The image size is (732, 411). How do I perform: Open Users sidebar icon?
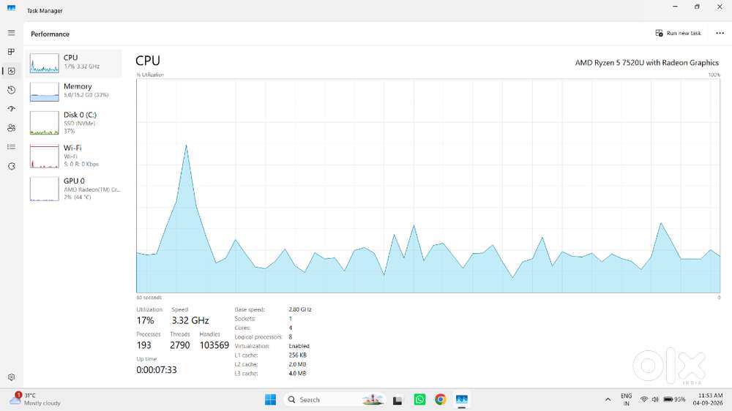point(11,128)
